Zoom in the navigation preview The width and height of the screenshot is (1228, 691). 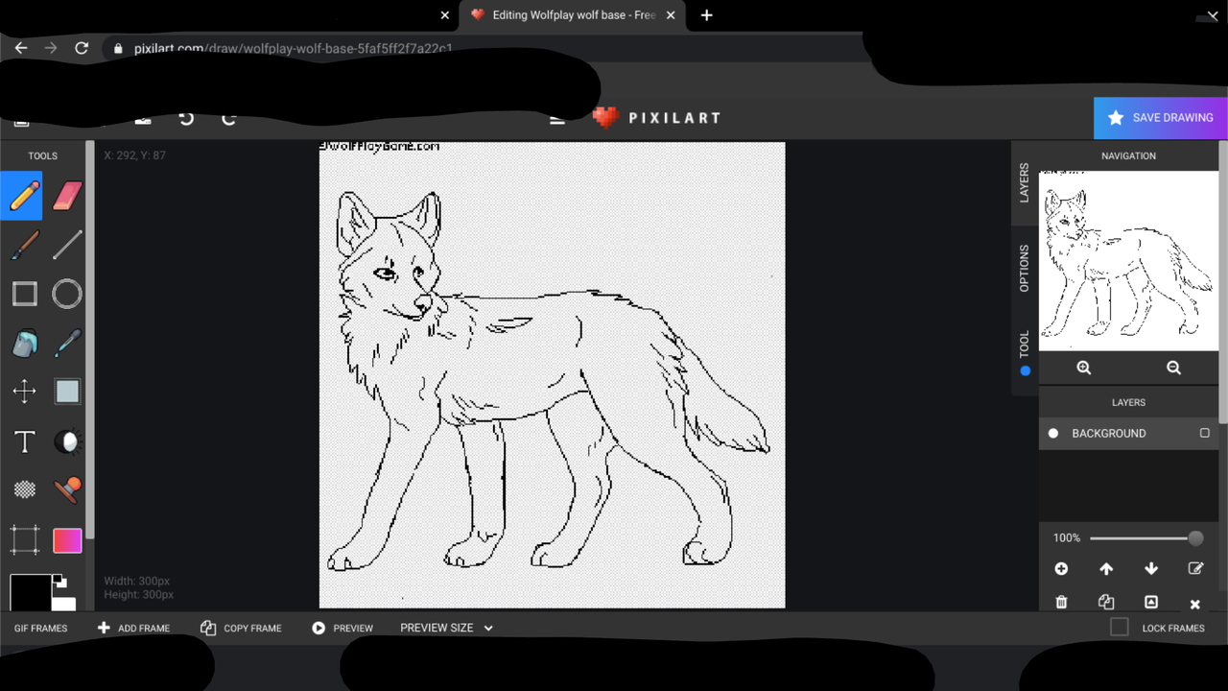[x=1084, y=368]
